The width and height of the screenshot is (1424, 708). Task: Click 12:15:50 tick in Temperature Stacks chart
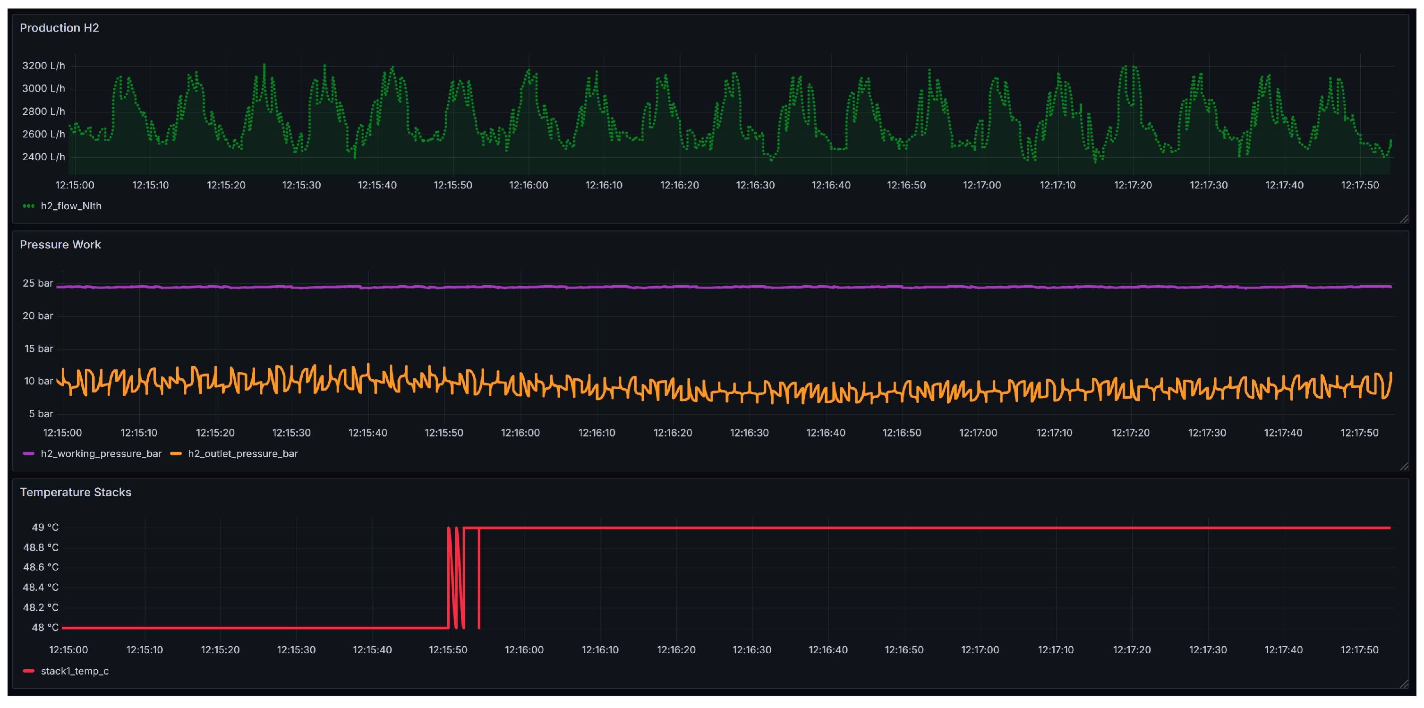(x=448, y=650)
